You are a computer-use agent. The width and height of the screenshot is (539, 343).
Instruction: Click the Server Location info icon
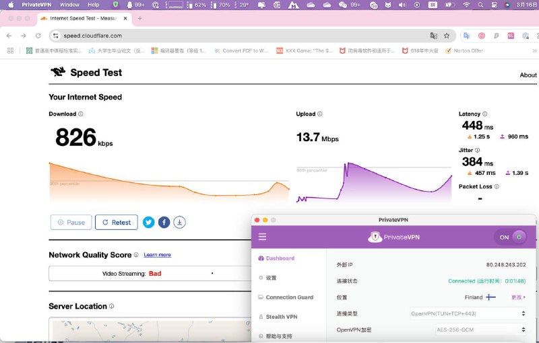tap(111, 306)
